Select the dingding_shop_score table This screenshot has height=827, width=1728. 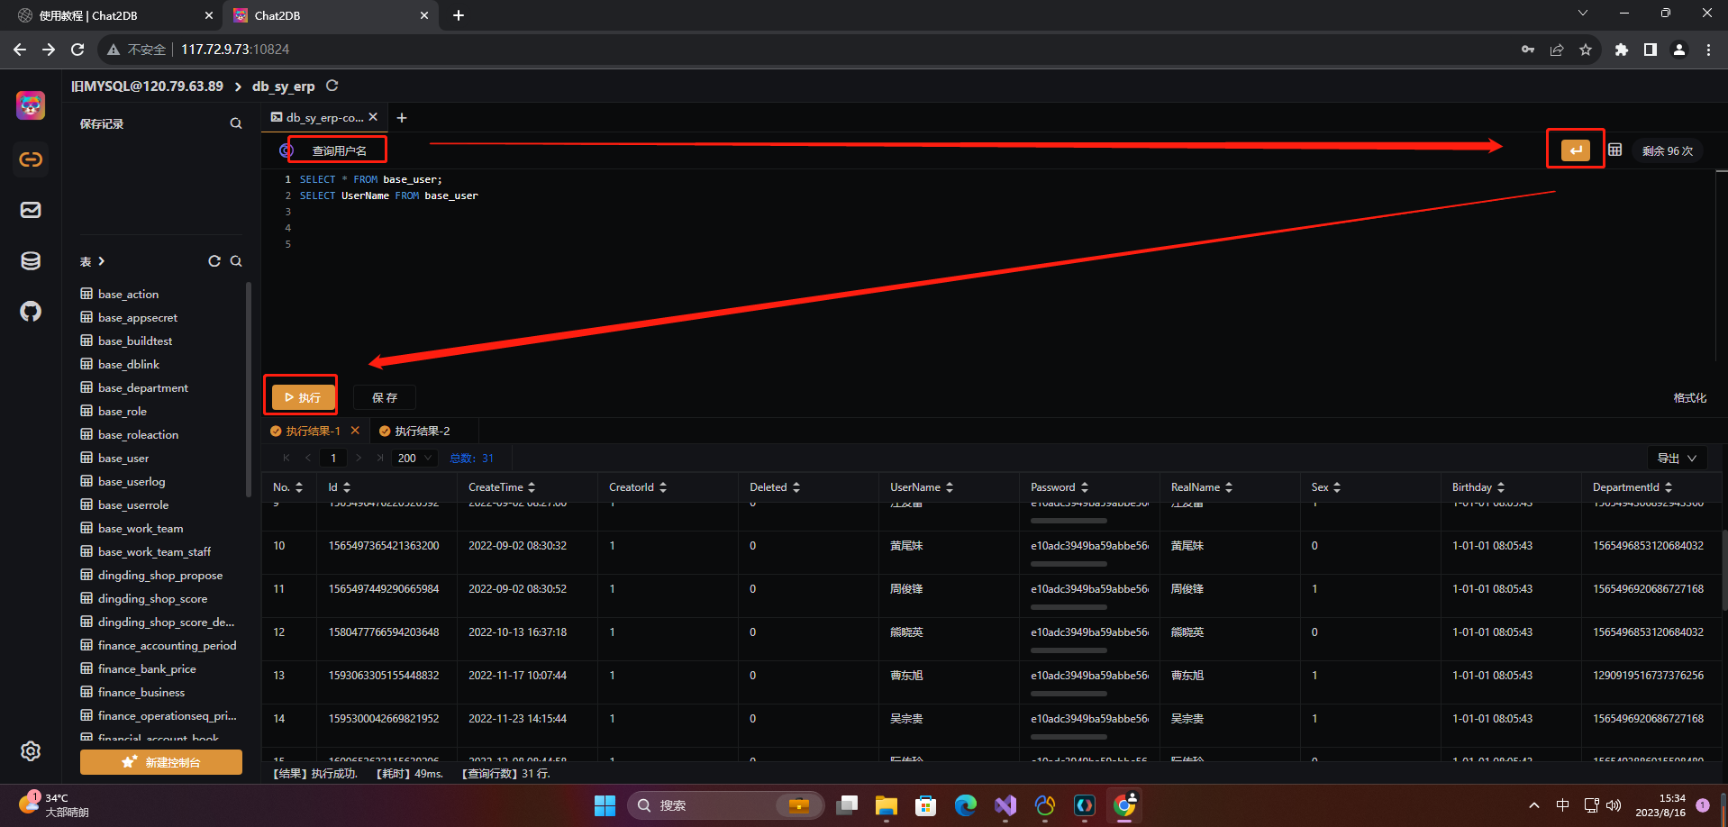click(x=152, y=598)
